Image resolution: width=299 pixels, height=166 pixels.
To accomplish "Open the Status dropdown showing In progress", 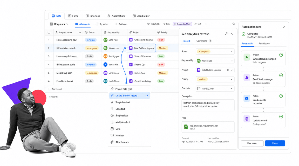I will (215, 52).
